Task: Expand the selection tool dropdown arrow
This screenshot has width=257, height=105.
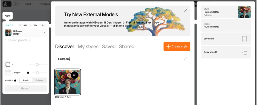Action: click(x=20, y=4)
